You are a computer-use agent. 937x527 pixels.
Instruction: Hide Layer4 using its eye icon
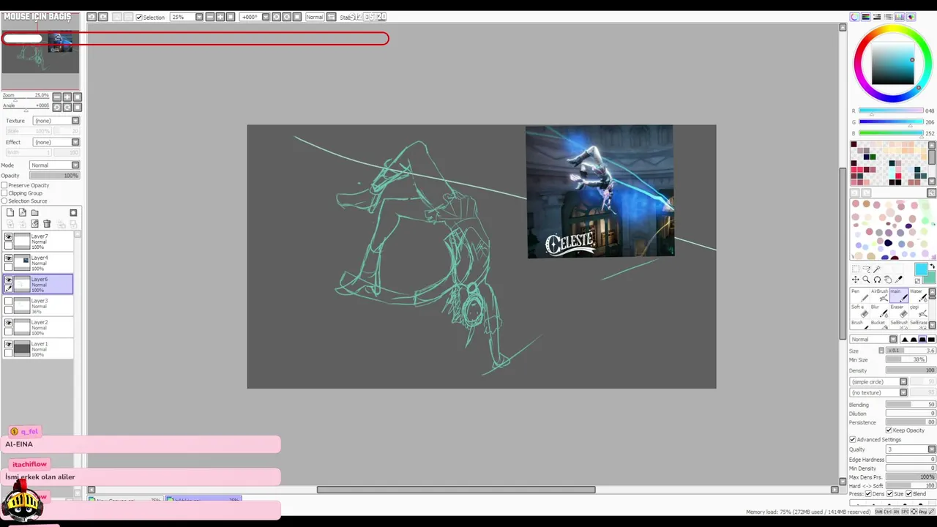pyautogui.click(x=9, y=258)
